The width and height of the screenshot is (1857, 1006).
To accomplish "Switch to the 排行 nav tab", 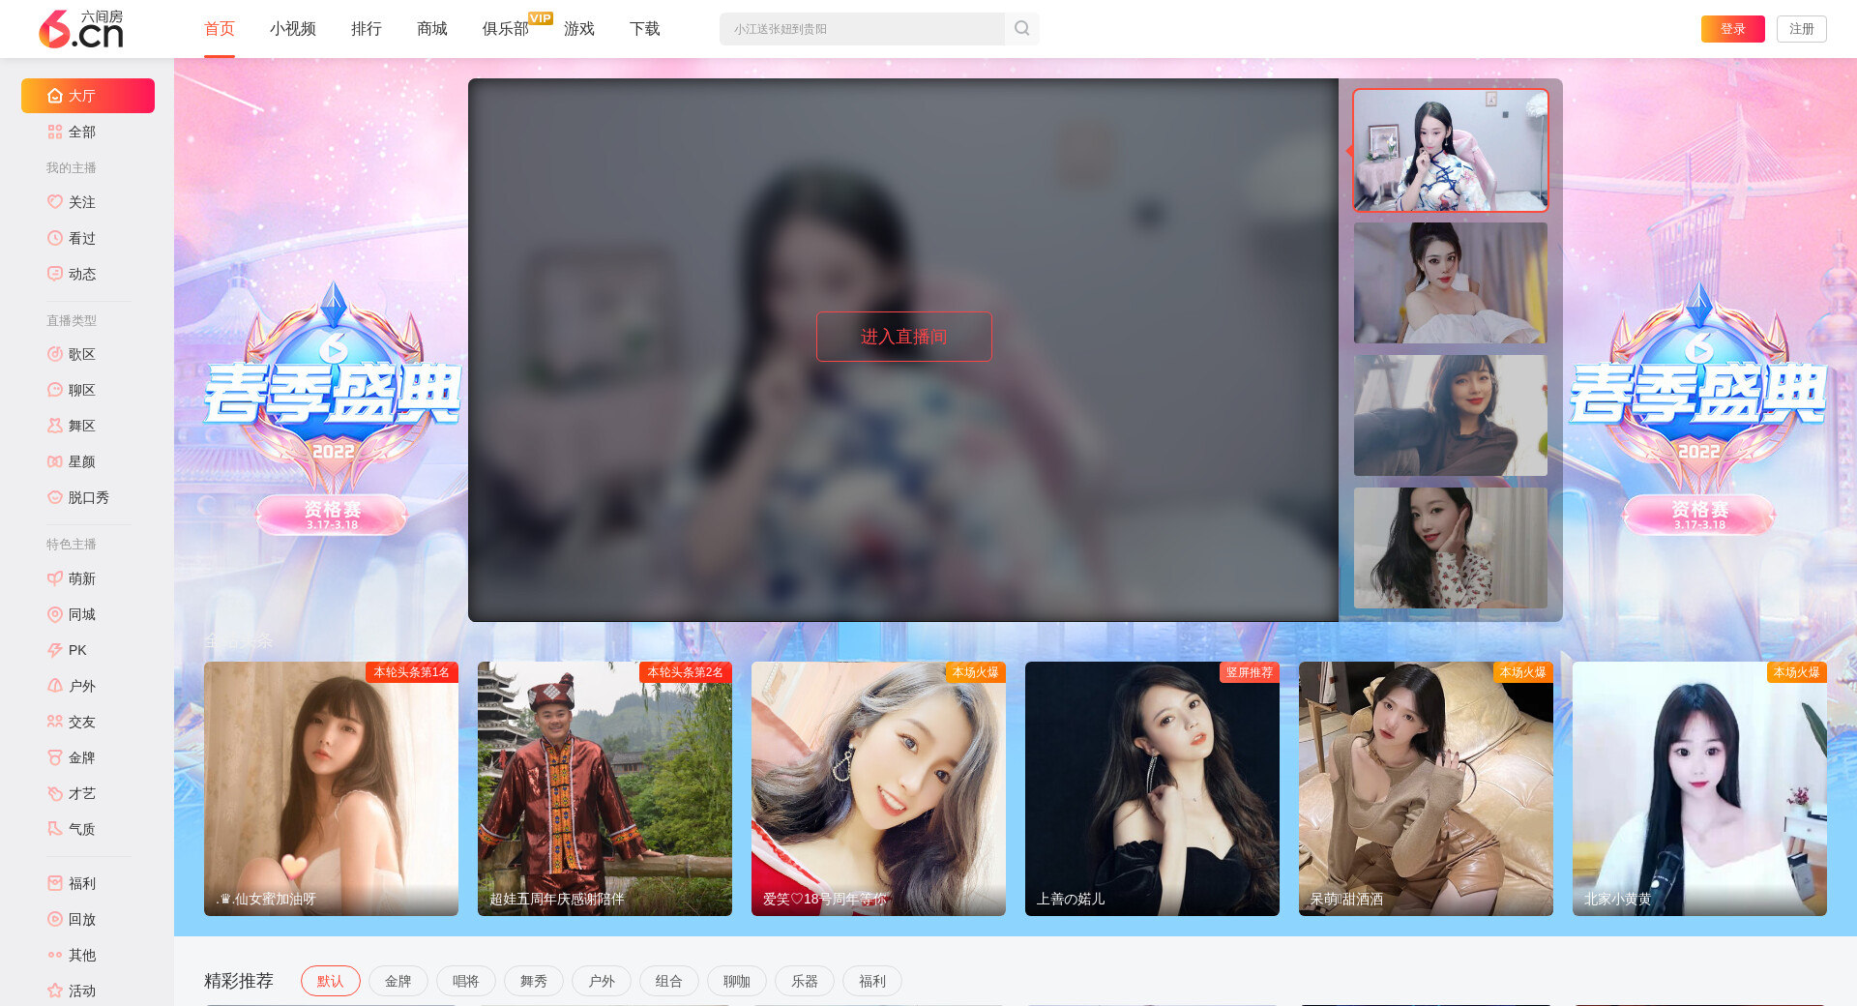I will coord(366,29).
